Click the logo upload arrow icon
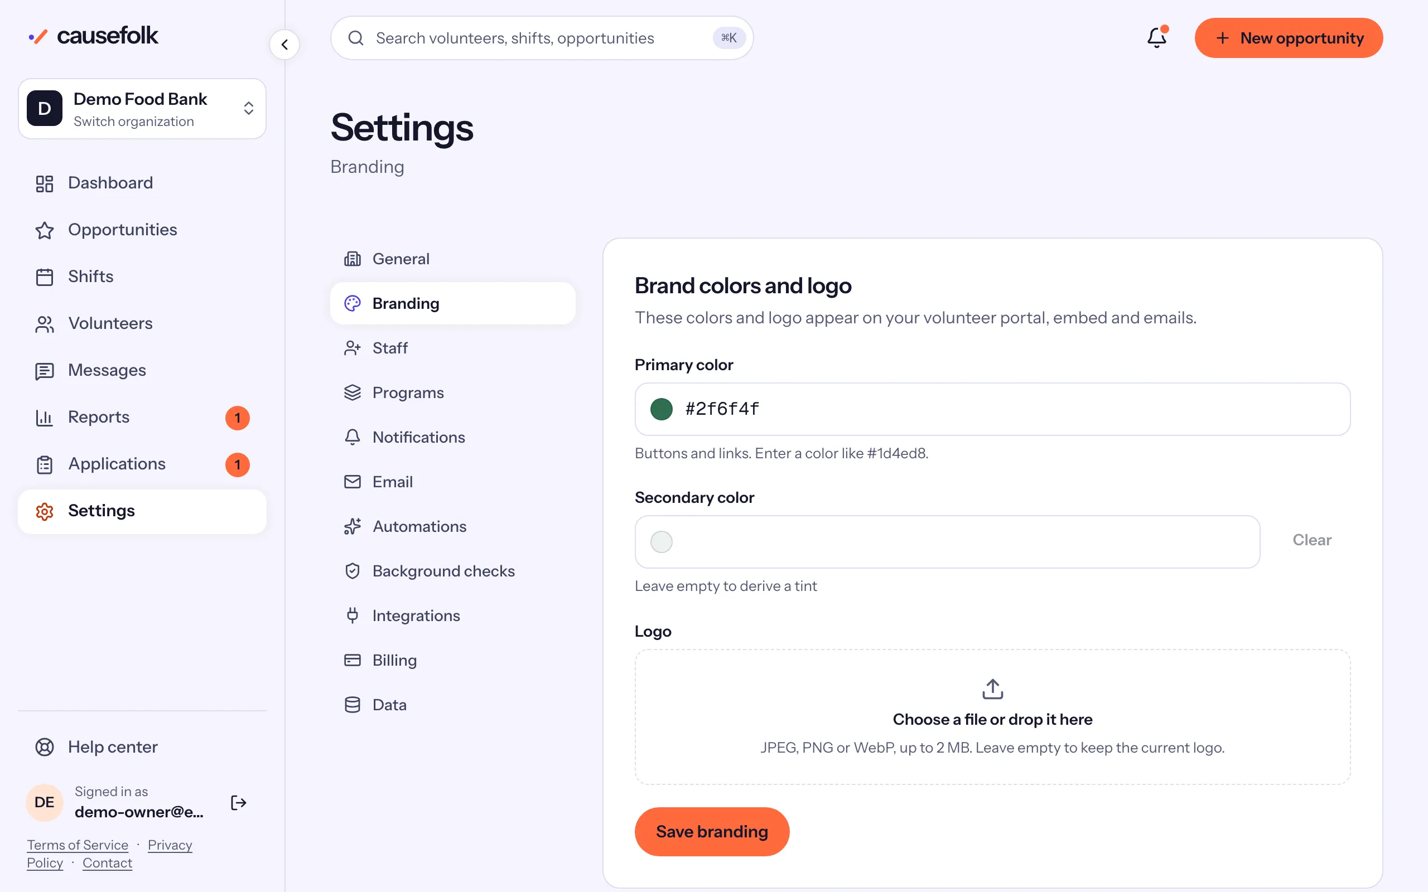1428x892 pixels. (992, 689)
